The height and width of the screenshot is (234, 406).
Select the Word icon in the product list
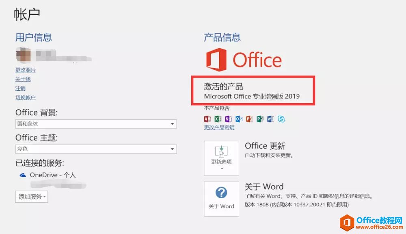270,119
